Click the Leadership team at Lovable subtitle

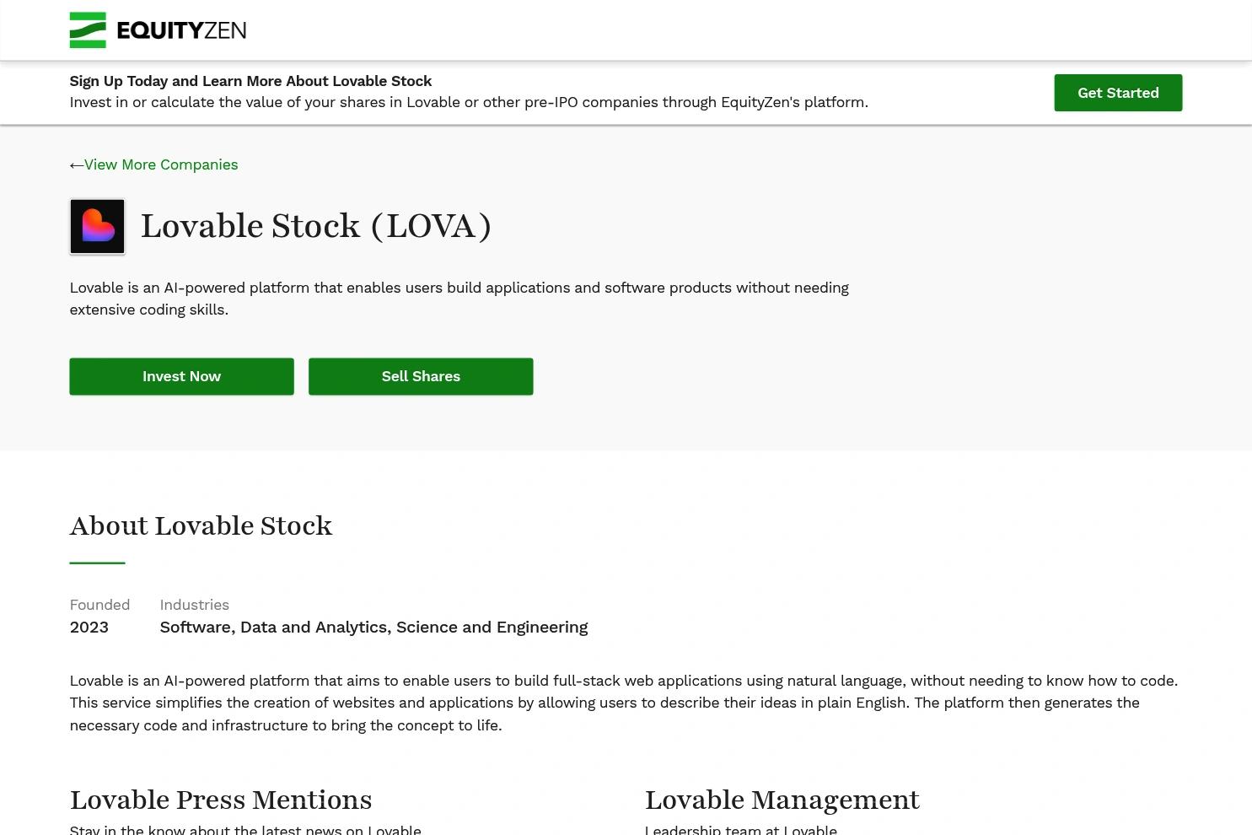741,829
